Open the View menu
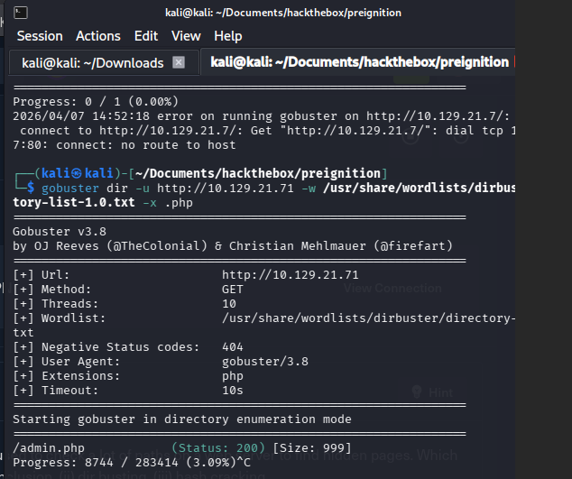This screenshot has height=479, width=572. [x=186, y=36]
